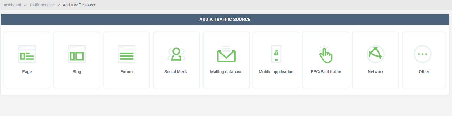The image size is (452, 116).
Task: Click the Mobile application phone icon
Action: [x=276, y=54]
